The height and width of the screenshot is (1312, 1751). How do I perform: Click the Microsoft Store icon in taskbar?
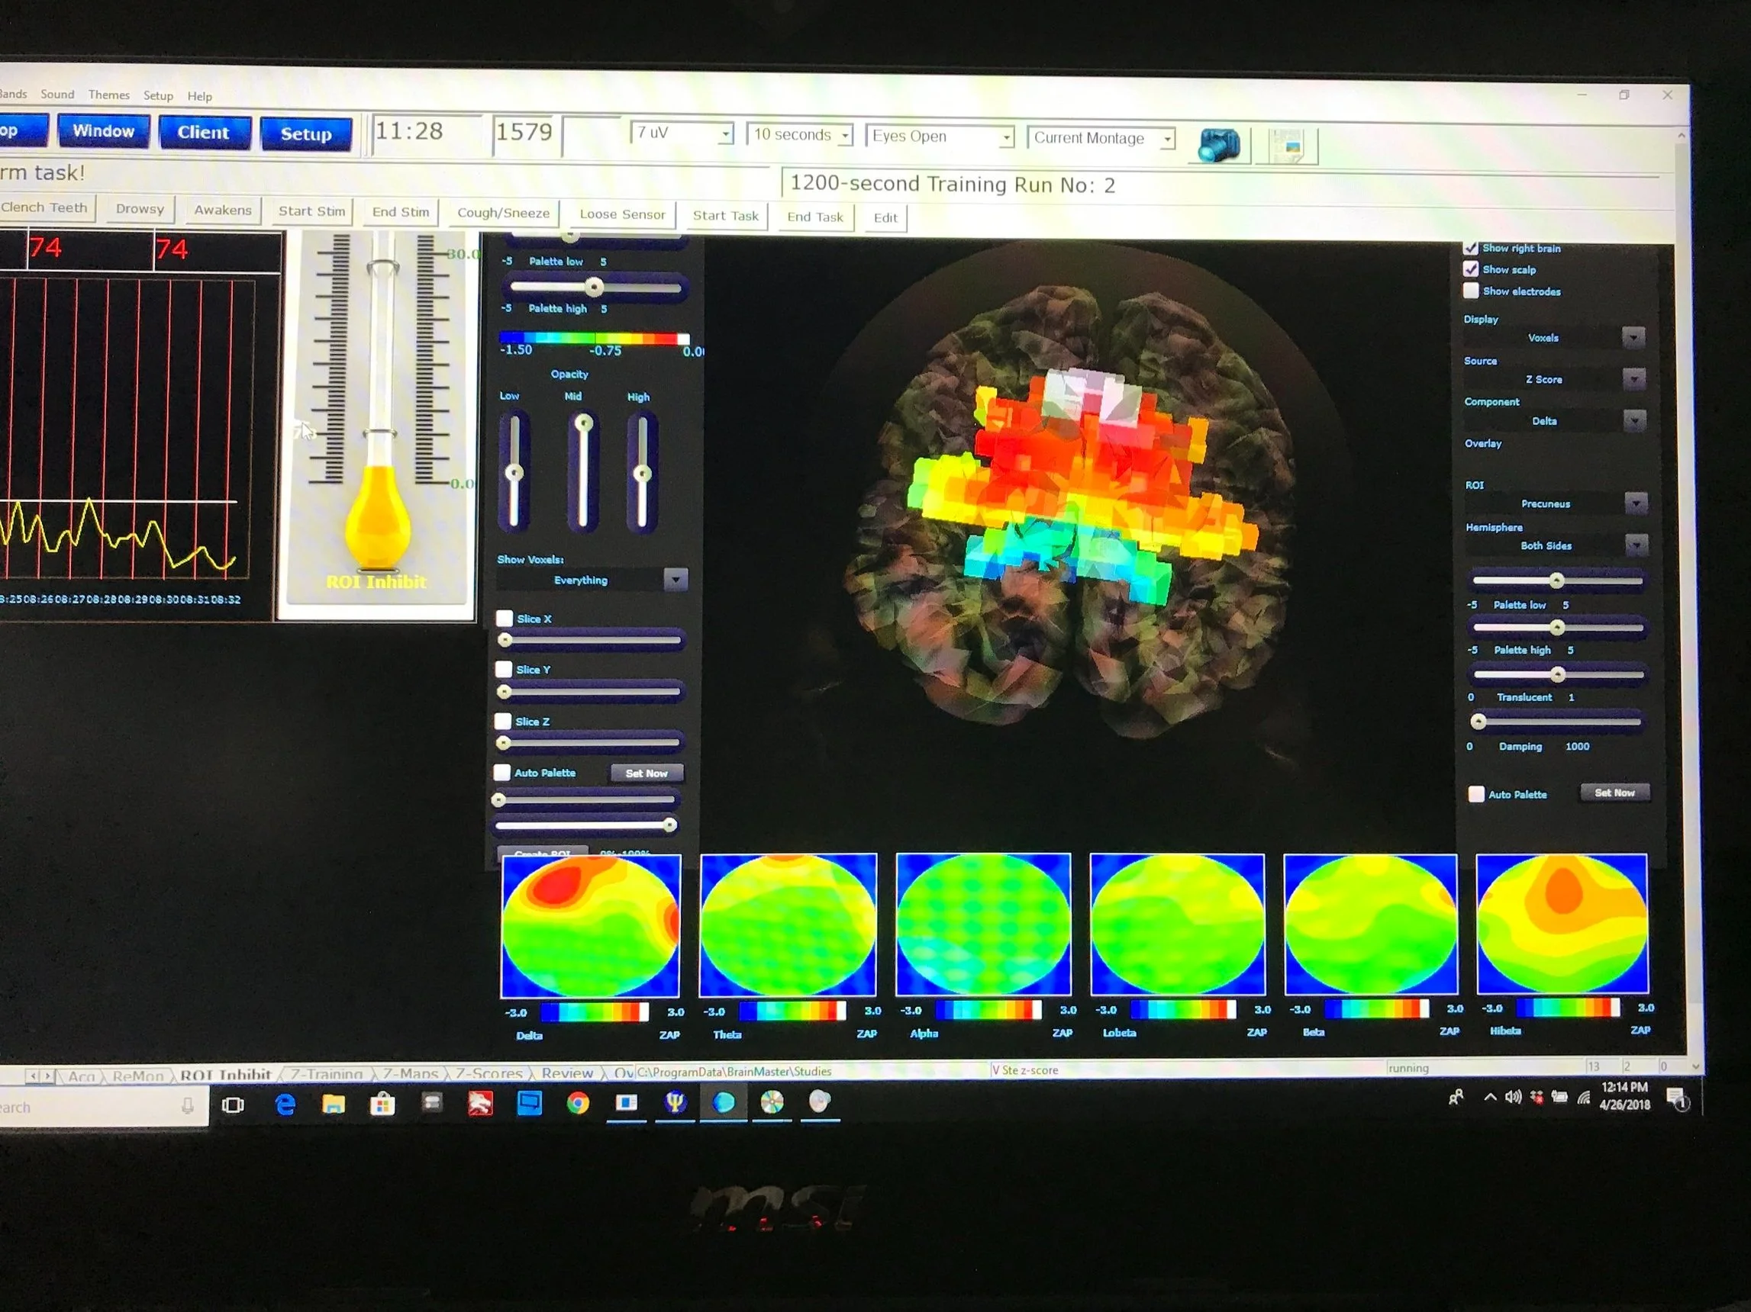(382, 1104)
